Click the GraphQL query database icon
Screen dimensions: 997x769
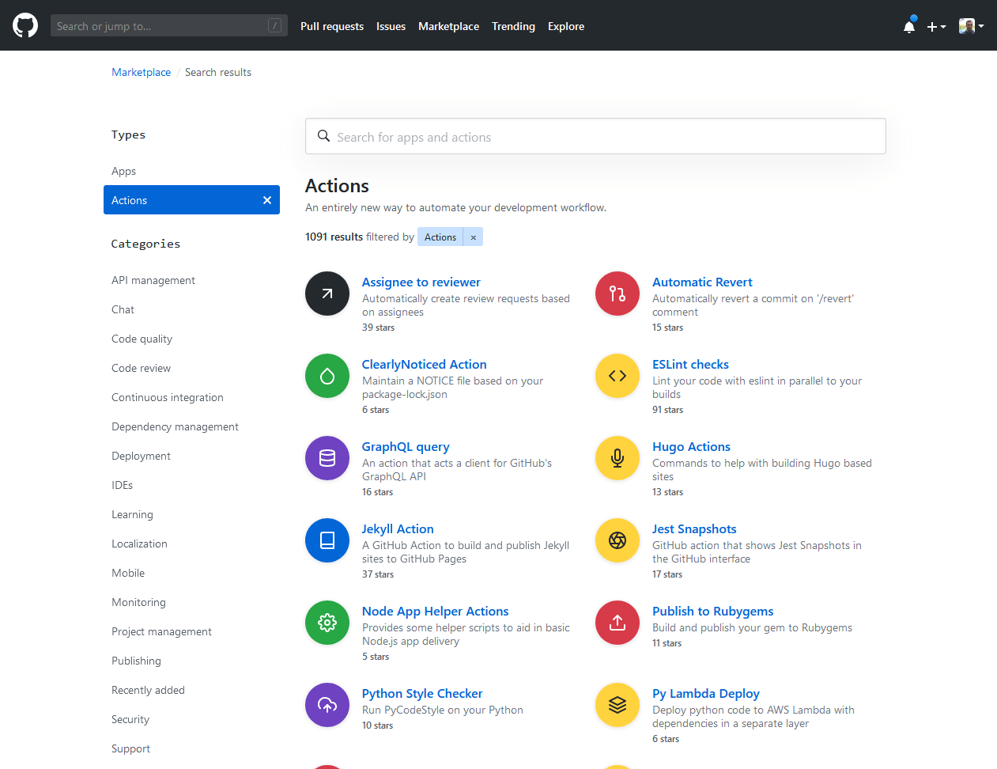point(327,458)
